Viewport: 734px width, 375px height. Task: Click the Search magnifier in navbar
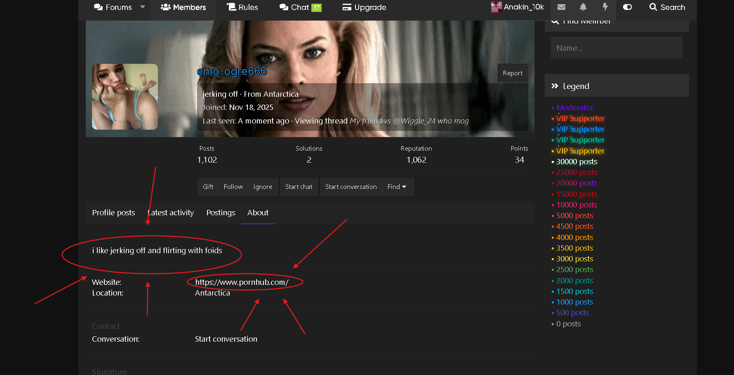pyautogui.click(x=667, y=7)
